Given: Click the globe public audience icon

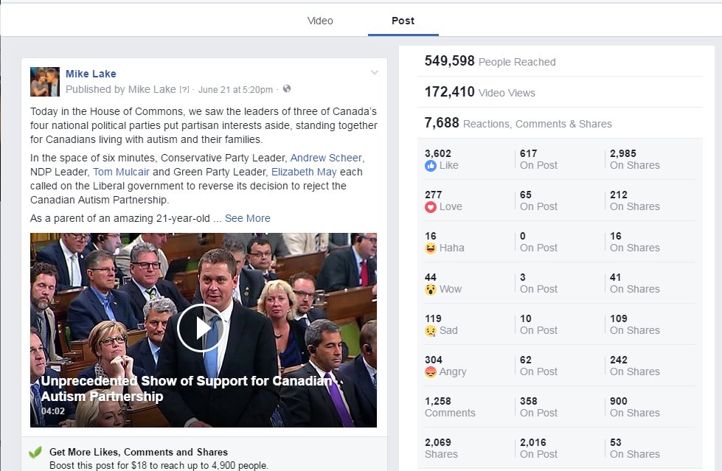Looking at the screenshot, I should pyautogui.click(x=287, y=89).
